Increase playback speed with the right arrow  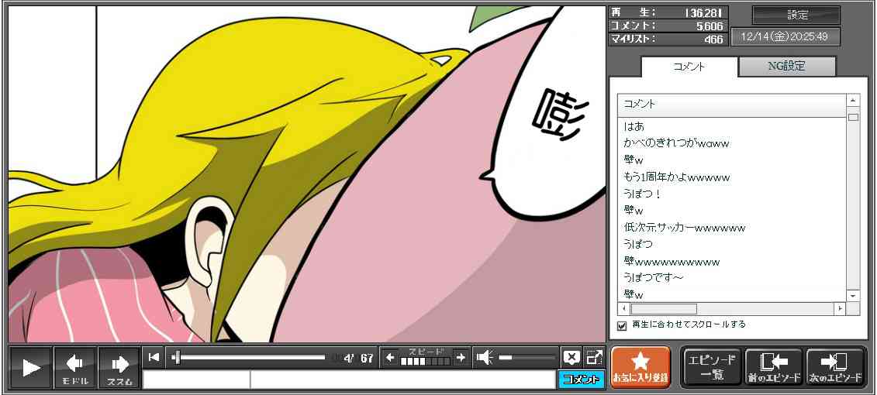(461, 357)
